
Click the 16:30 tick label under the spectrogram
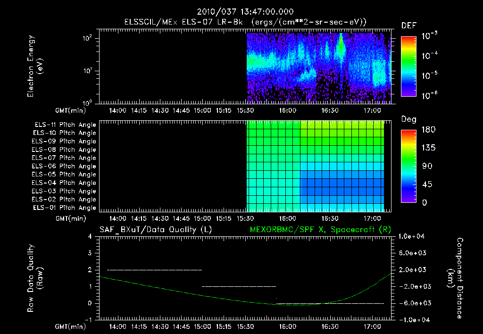coord(330,110)
